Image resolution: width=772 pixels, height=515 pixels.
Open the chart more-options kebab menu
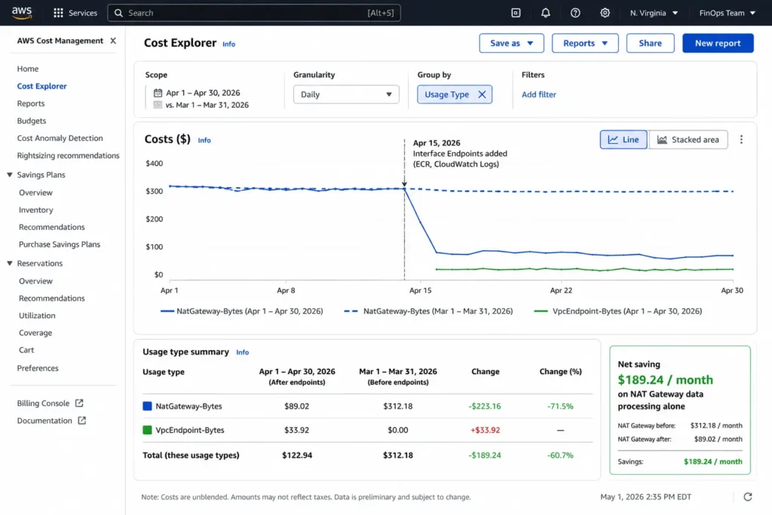coord(741,139)
